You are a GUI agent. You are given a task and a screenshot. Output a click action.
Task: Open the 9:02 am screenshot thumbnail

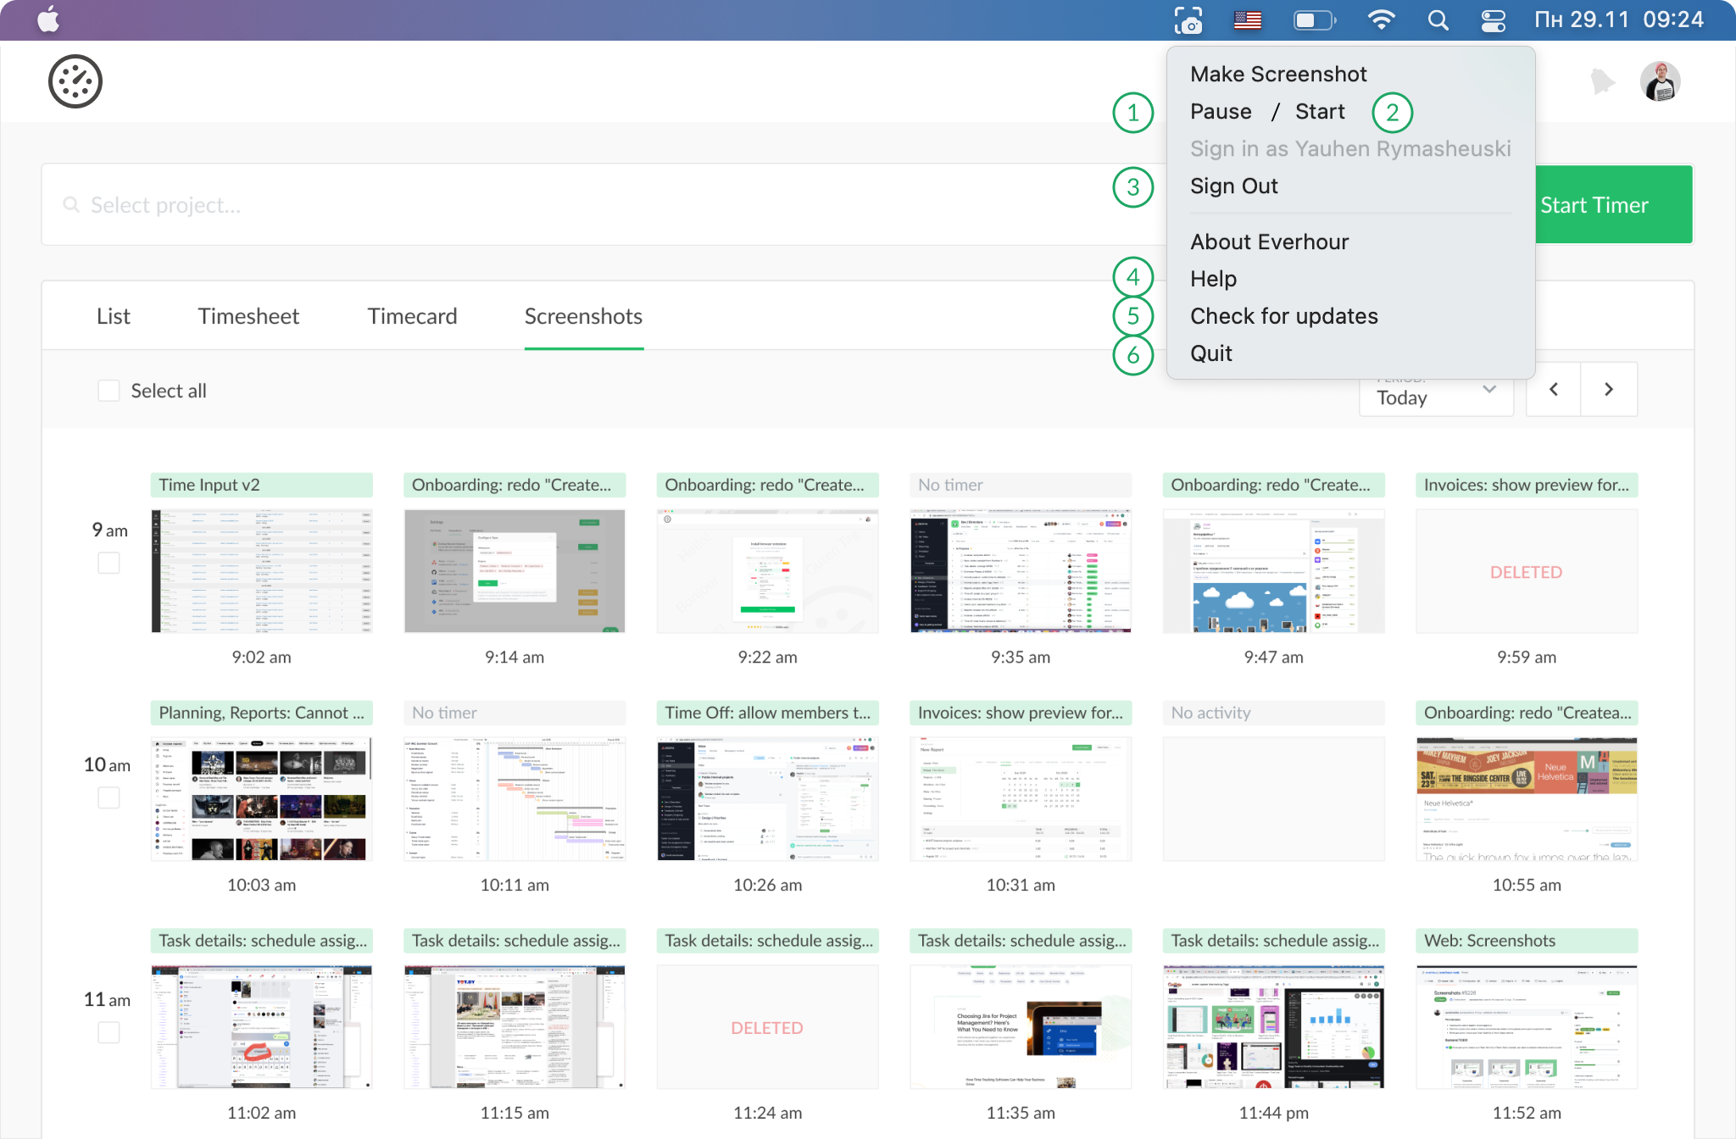tap(262, 570)
